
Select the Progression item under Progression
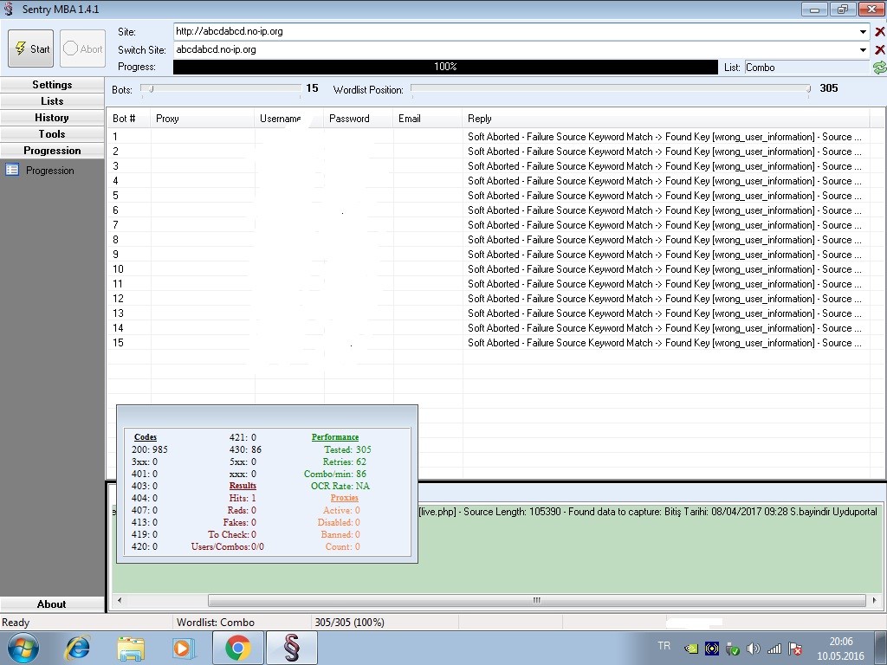(49, 171)
